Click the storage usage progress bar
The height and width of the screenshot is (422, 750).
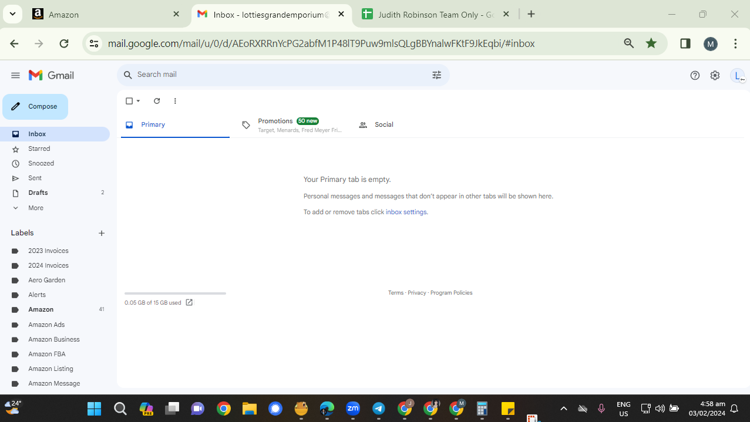click(x=175, y=293)
